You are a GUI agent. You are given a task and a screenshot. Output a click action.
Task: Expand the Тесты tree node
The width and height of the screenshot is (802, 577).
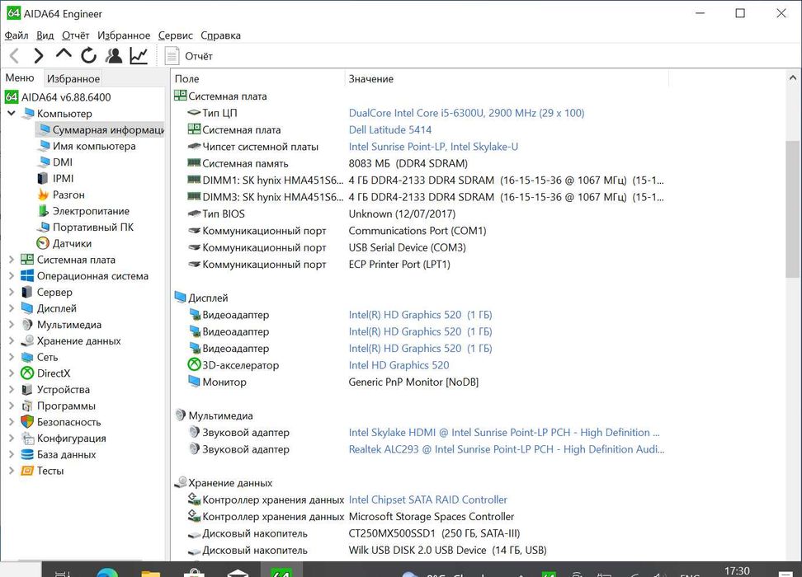(12, 471)
